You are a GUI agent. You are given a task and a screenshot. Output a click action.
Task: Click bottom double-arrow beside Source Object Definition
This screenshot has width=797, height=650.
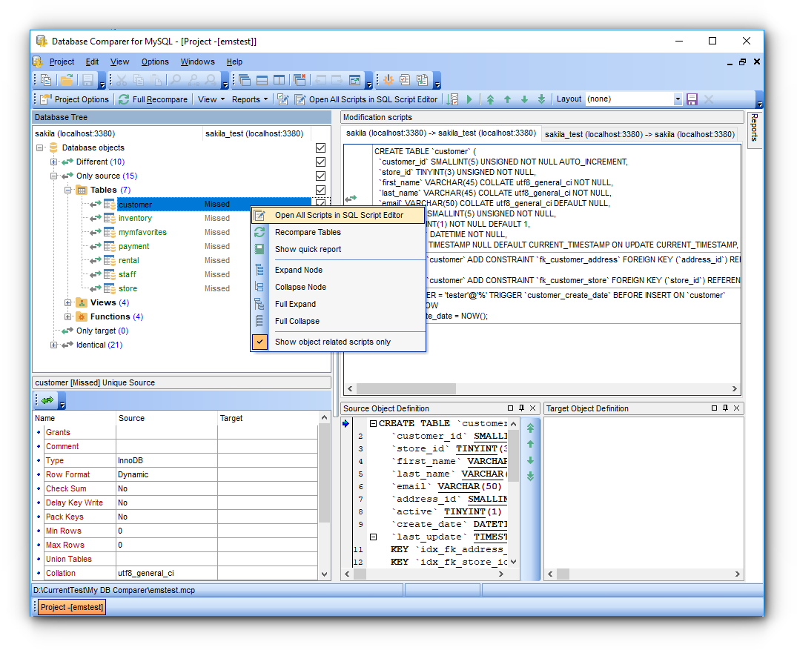[x=530, y=476]
